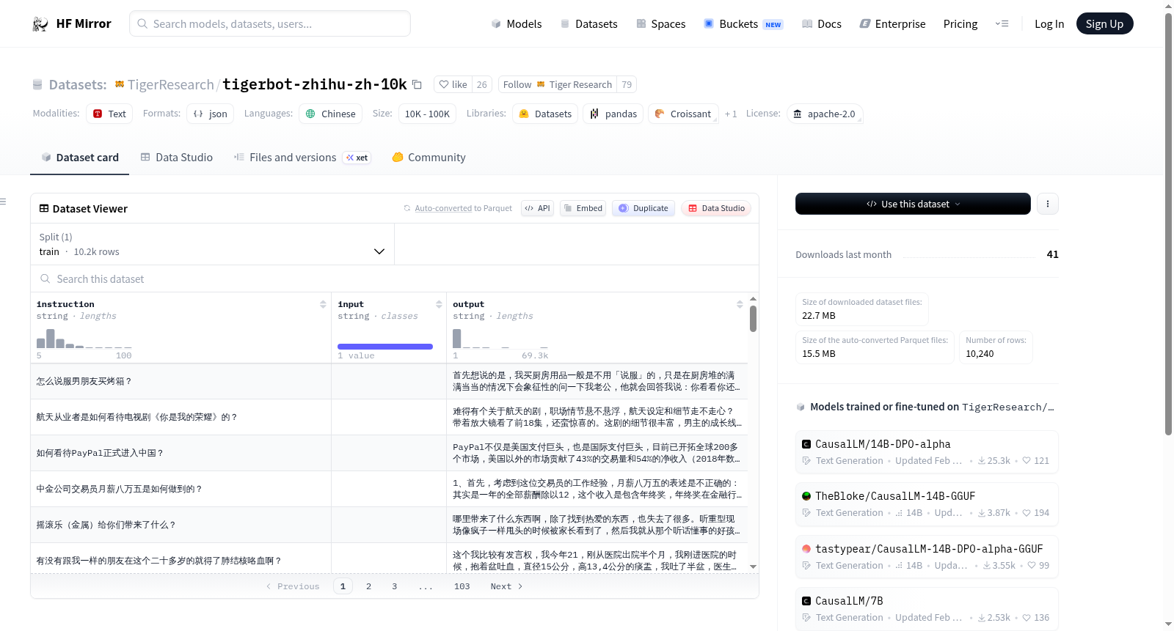1174x631 pixels.
Task: Select the json format tag
Action: coord(210,114)
